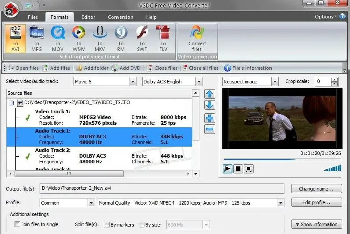Viewport: 350px width, 234px height.
Task: Expand the toolbar overflow arrow at right
Action: tap(344, 71)
